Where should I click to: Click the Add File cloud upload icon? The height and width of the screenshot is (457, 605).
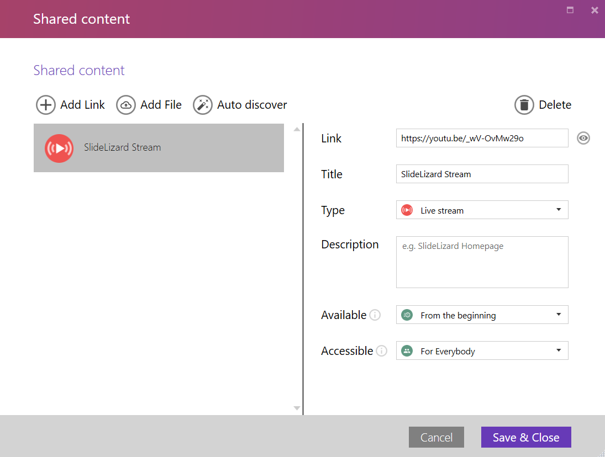(126, 105)
